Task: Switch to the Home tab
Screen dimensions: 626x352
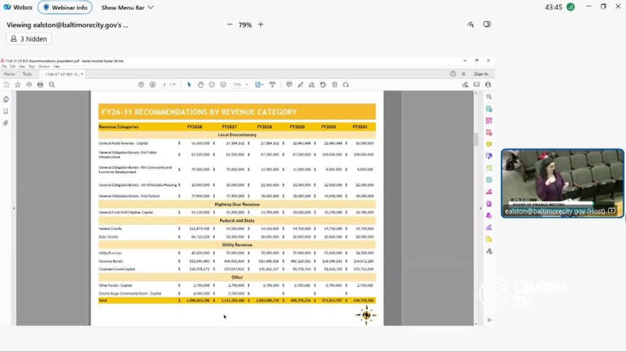Action: pos(9,74)
